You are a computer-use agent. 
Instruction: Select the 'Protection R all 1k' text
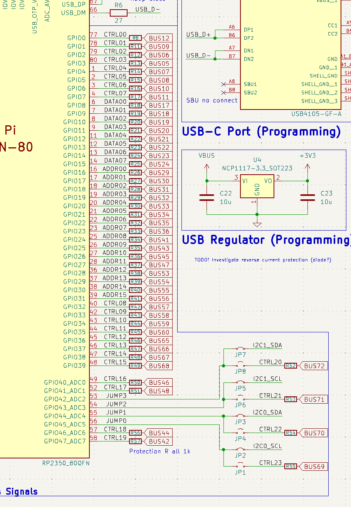pyautogui.click(x=160, y=451)
